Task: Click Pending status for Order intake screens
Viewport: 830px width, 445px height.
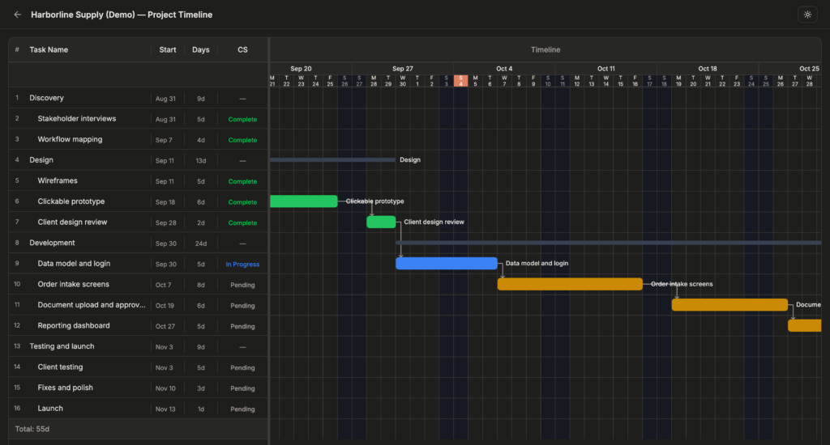Action: coord(242,285)
